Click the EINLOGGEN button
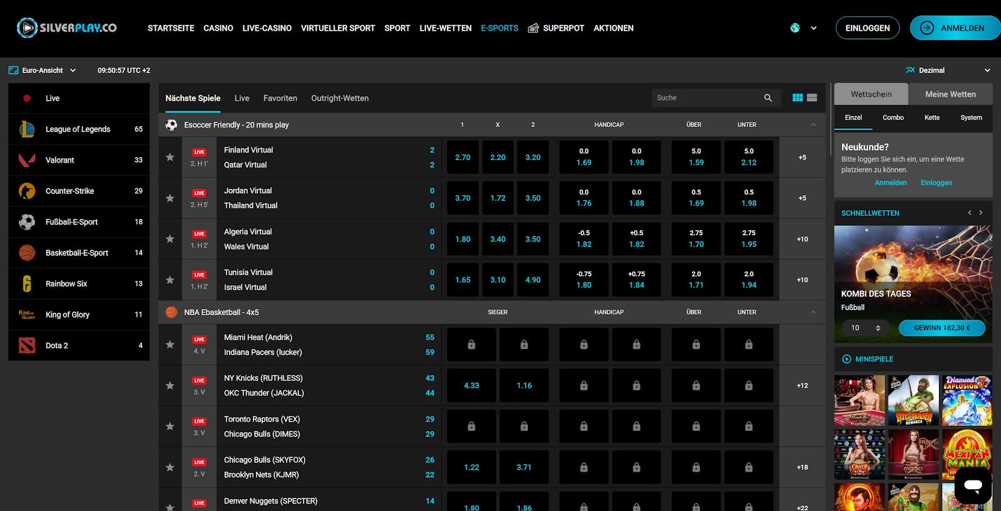The height and width of the screenshot is (511, 1001). point(868,28)
